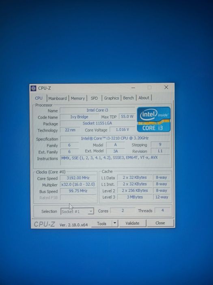
Task: Click the version text Ver. 2.18.0.x64
Action: pos(73,225)
